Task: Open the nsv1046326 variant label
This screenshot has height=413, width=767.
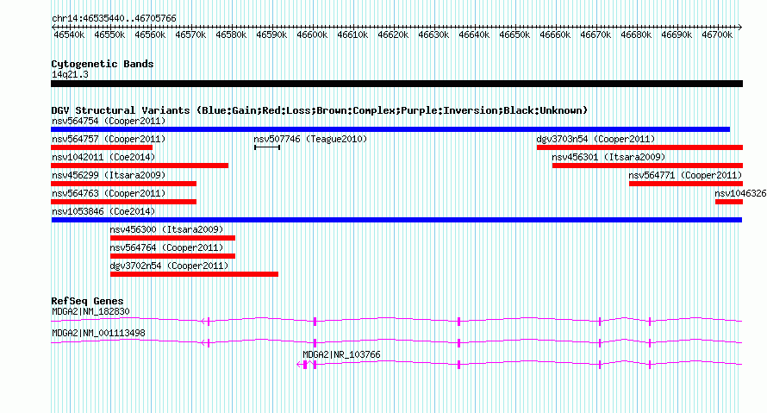Action: click(x=740, y=193)
